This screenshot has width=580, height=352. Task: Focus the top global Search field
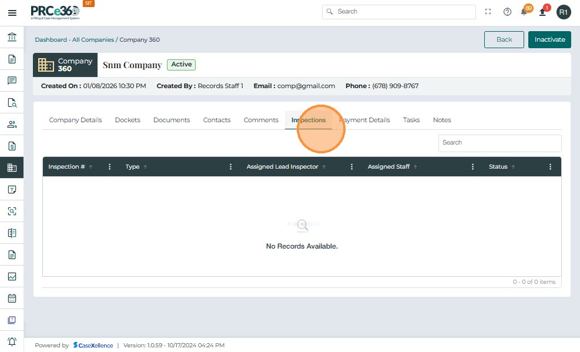pyautogui.click(x=399, y=12)
